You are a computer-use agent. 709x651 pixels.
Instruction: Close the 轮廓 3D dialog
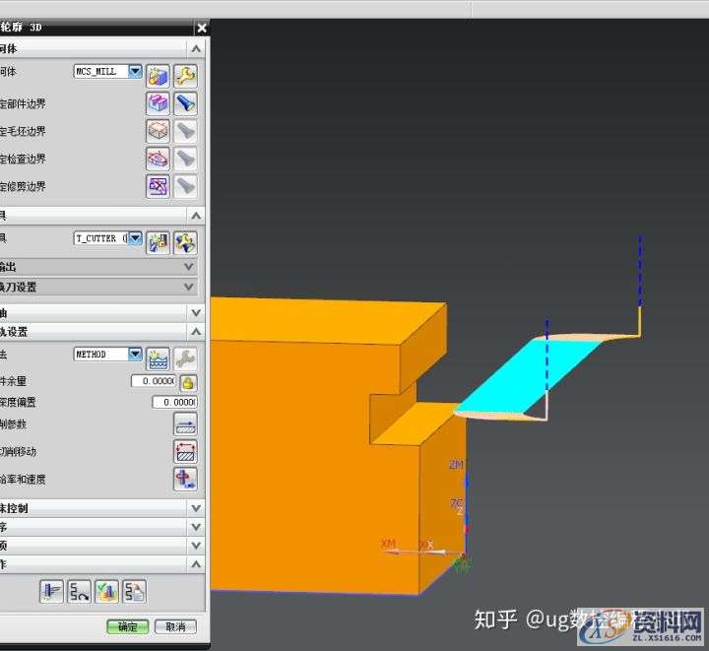coord(201,29)
